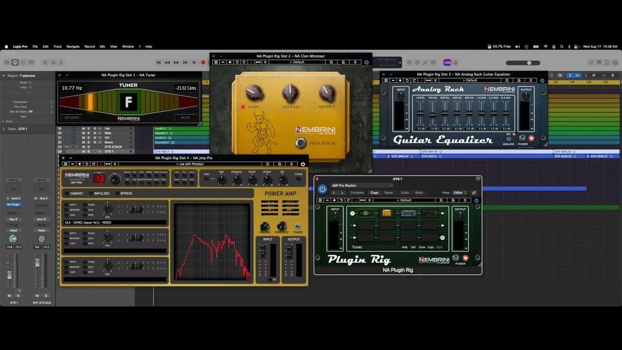The height and width of the screenshot is (350, 622).
Task: Open the Window menu
Action: [x=128, y=47]
